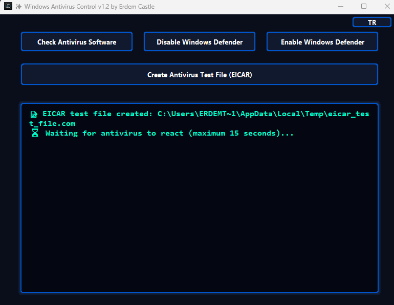Click the 'EICAR test file created' log line
The width and height of the screenshot is (394, 305).
[200, 119]
